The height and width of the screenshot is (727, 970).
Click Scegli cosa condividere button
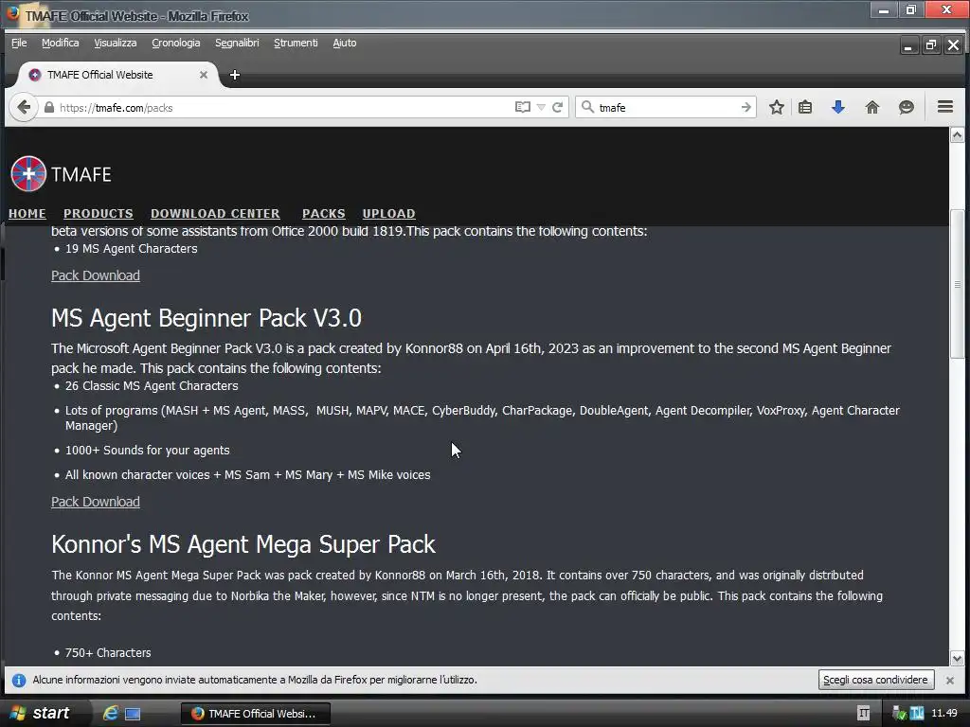[875, 680]
